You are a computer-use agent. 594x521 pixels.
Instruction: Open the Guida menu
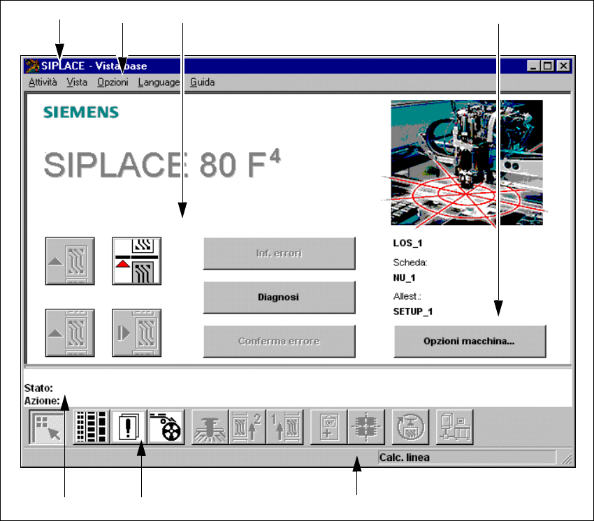click(202, 82)
